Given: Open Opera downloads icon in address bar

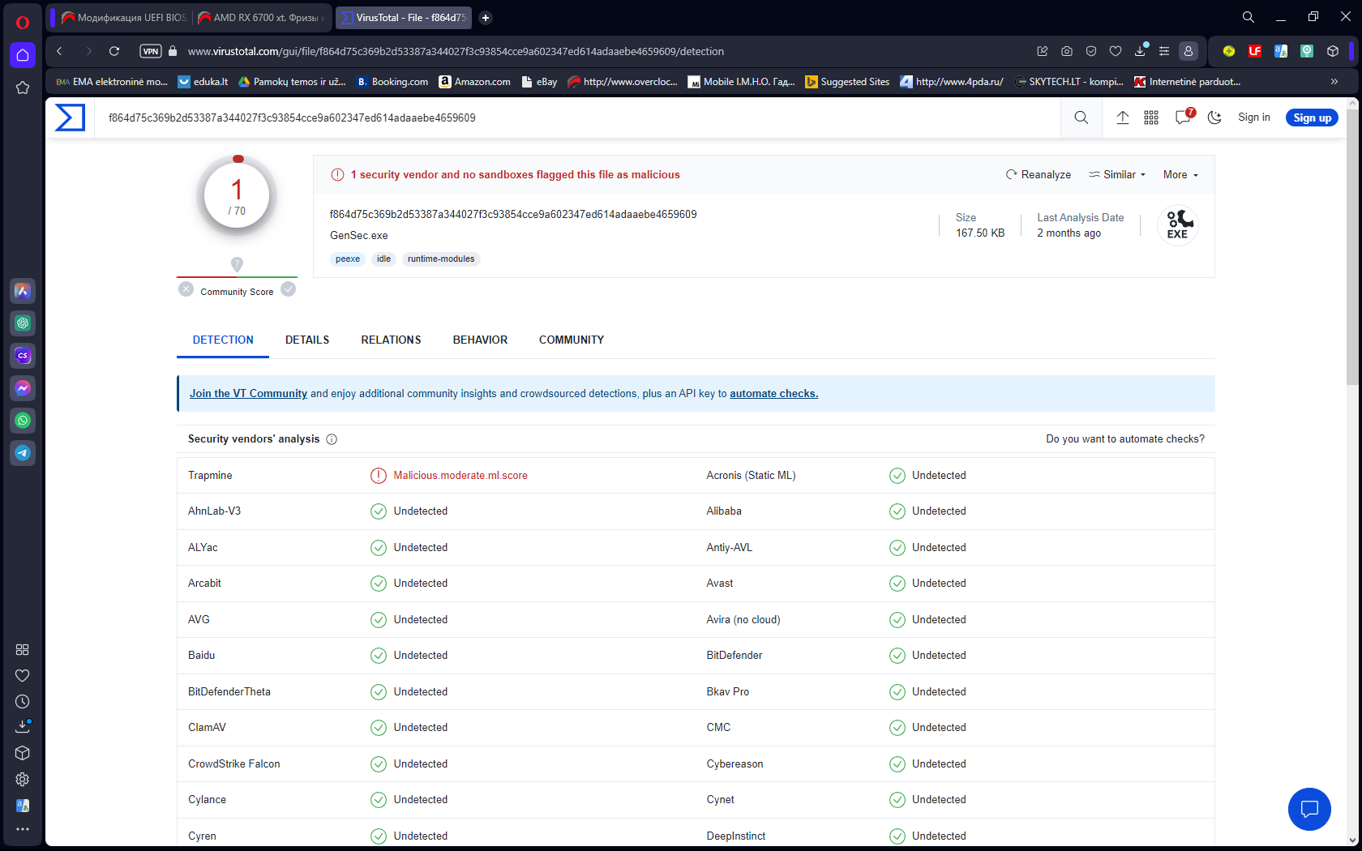Looking at the screenshot, I should coord(1140,50).
